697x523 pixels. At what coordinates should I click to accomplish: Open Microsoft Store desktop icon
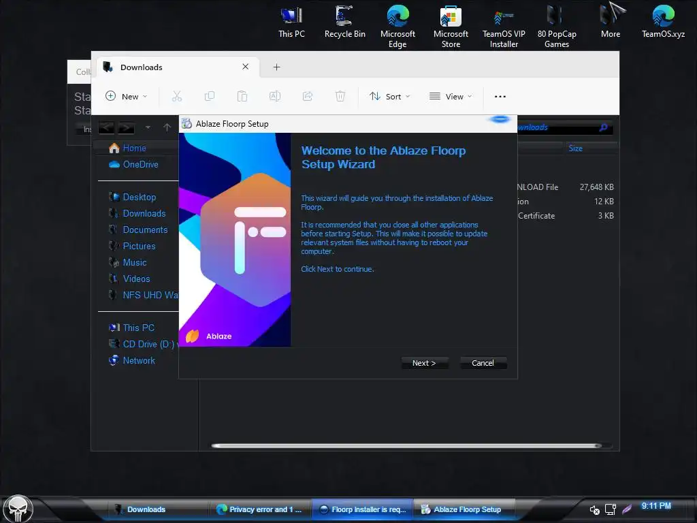point(451,26)
